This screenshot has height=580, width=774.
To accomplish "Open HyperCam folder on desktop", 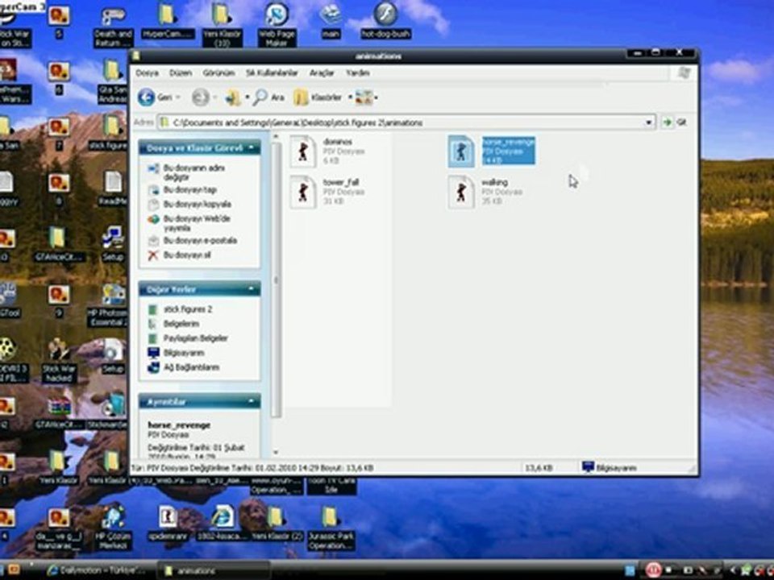I will pyautogui.click(x=168, y=21).
